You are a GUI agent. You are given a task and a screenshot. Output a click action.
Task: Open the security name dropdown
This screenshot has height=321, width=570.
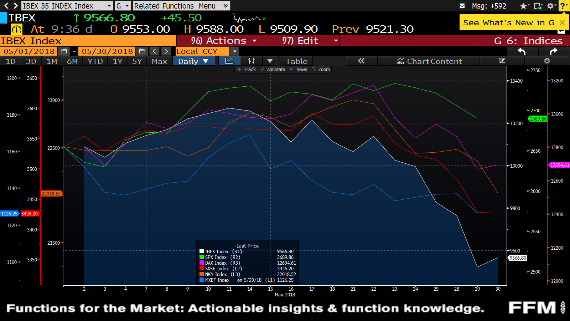tap(109, 6)
